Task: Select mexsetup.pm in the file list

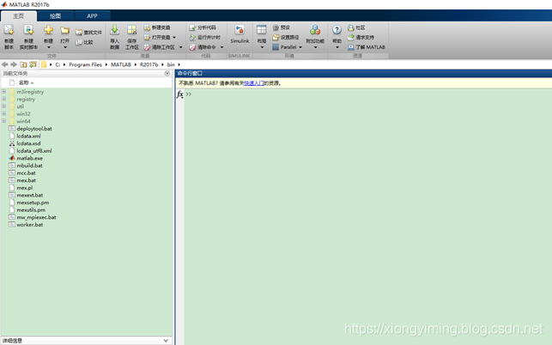Action: click(33, 203)
